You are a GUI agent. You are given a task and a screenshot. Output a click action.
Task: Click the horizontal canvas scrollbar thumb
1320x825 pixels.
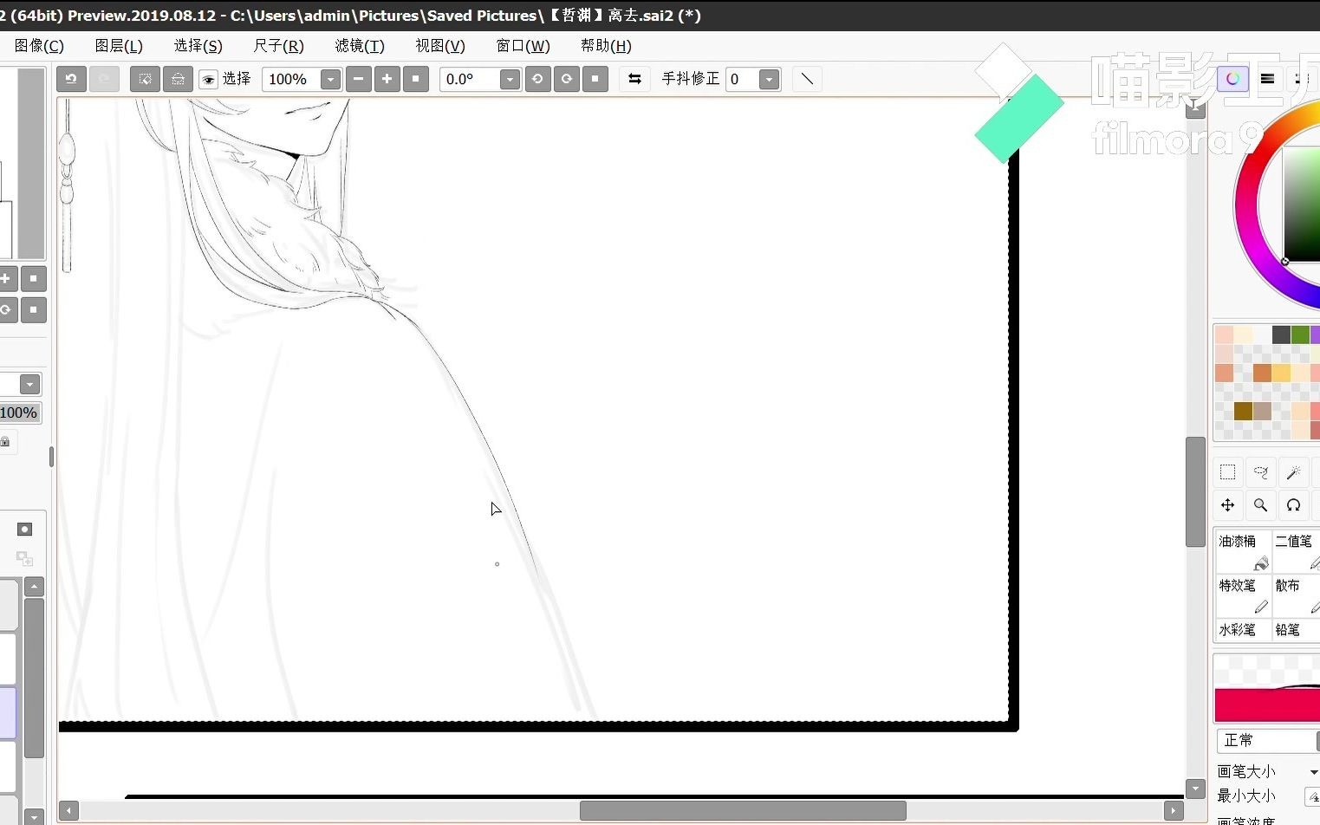(x=743, y=811)
